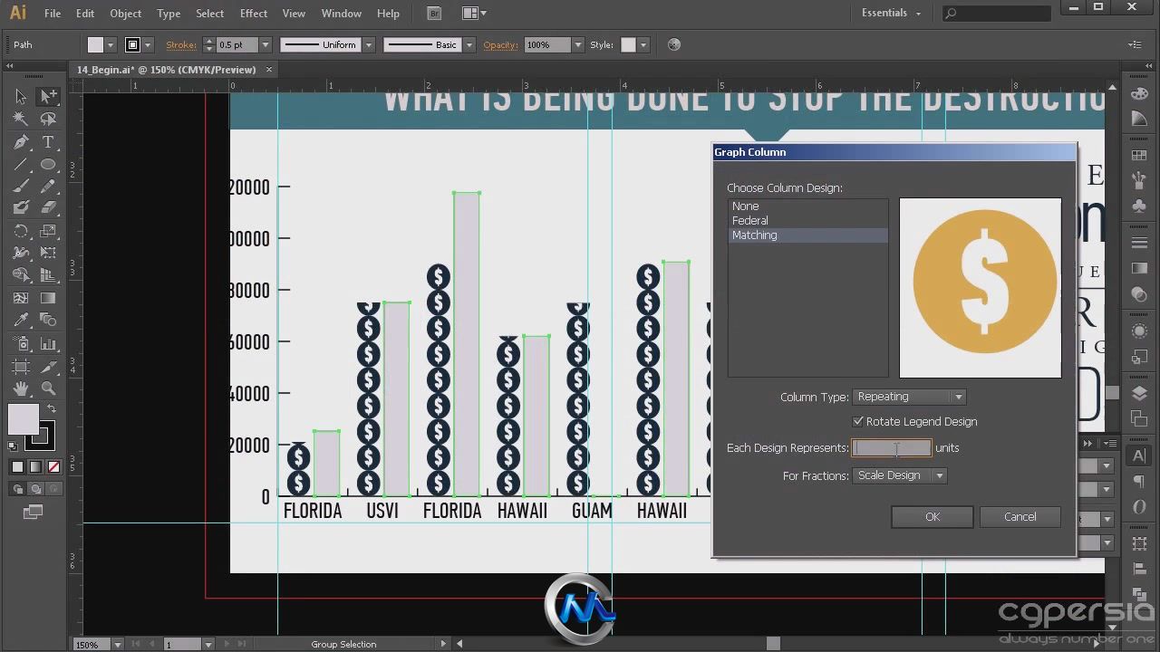Open the Color panel palette icon
This screenshot has width=1160, height=652.
click(1140, 94)
